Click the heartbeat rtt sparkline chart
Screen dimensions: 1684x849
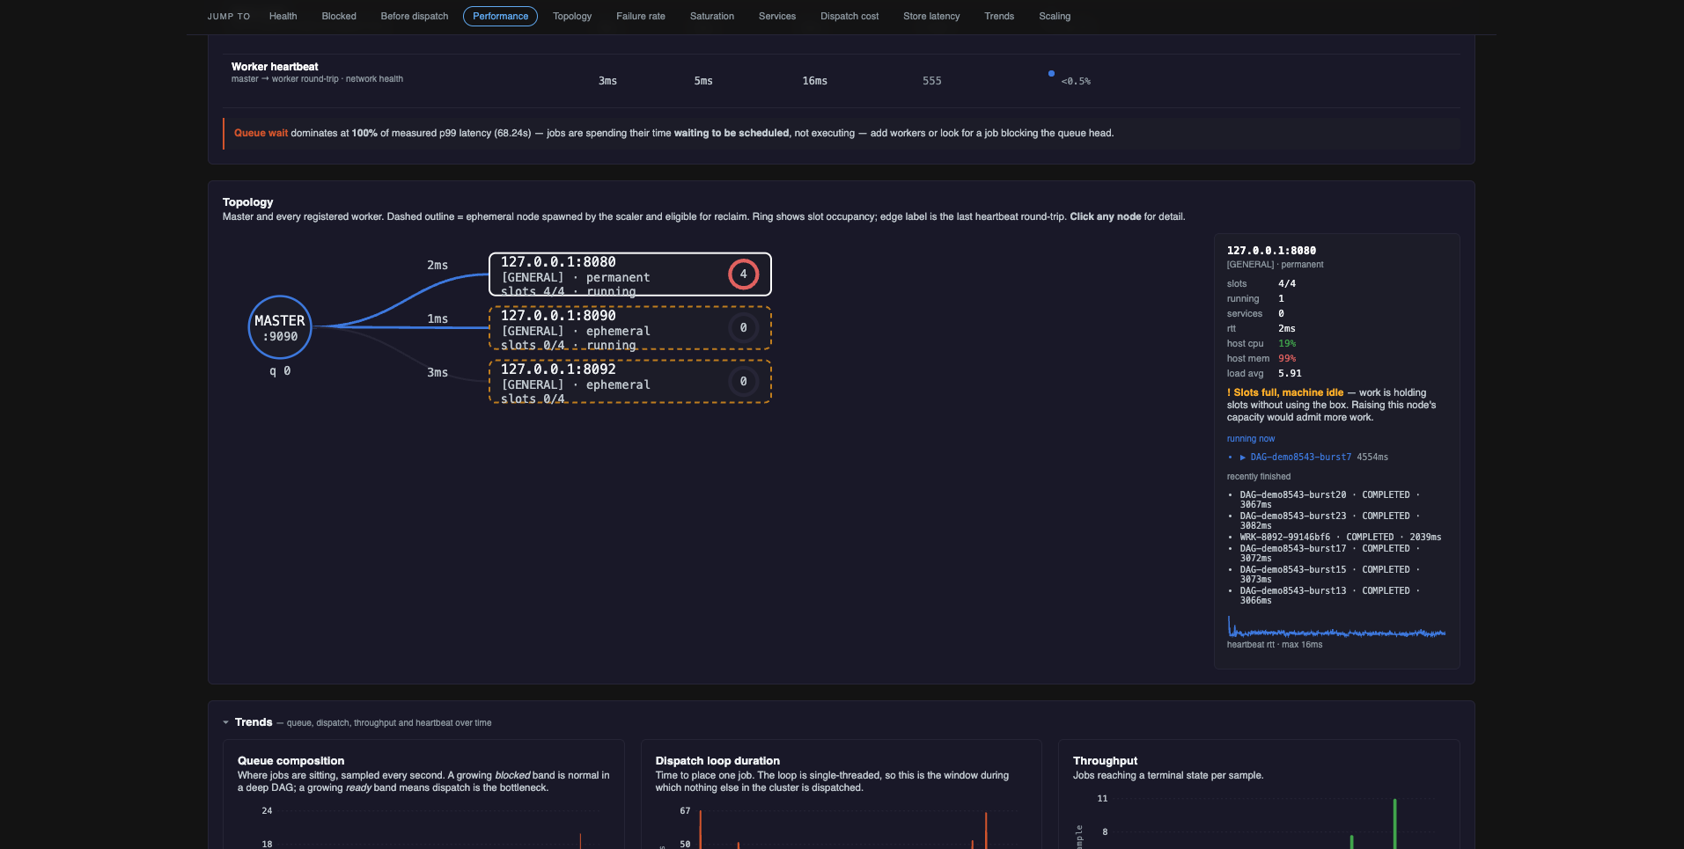[x=1336, y=626]
